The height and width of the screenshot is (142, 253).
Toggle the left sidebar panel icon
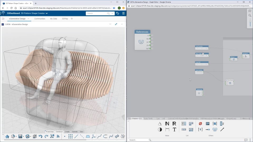[3, 19]
